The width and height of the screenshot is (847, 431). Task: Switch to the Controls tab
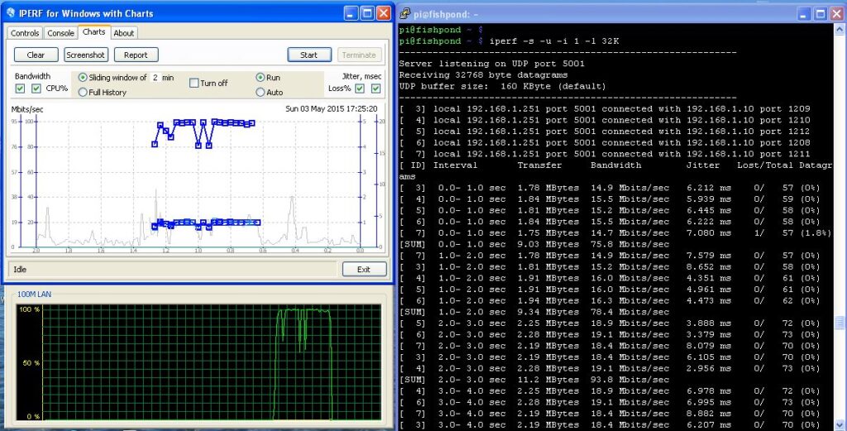(25, 33)
